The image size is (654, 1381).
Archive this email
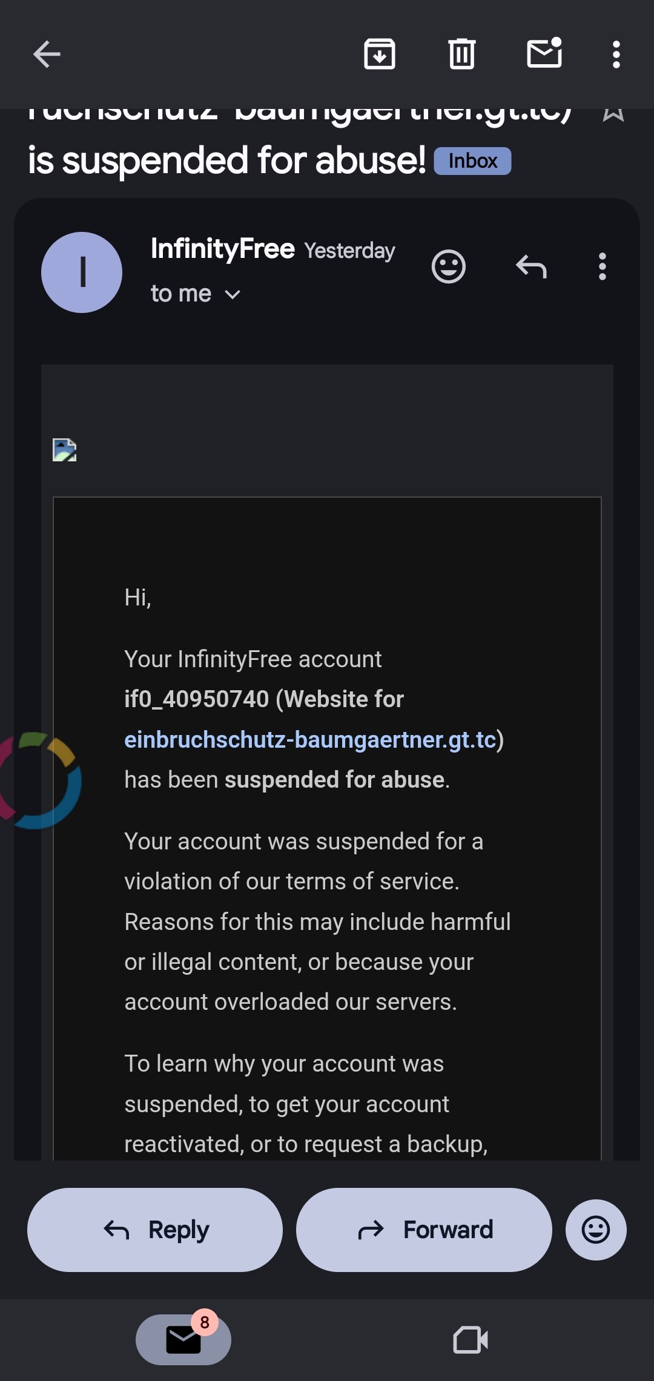coord(380,54)
